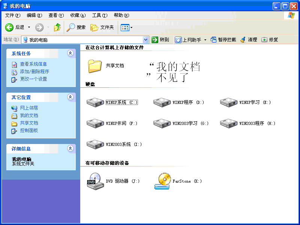Click the Forward arrow icon
The height and width of the screenshot is (225, 300).
(39, 27)
